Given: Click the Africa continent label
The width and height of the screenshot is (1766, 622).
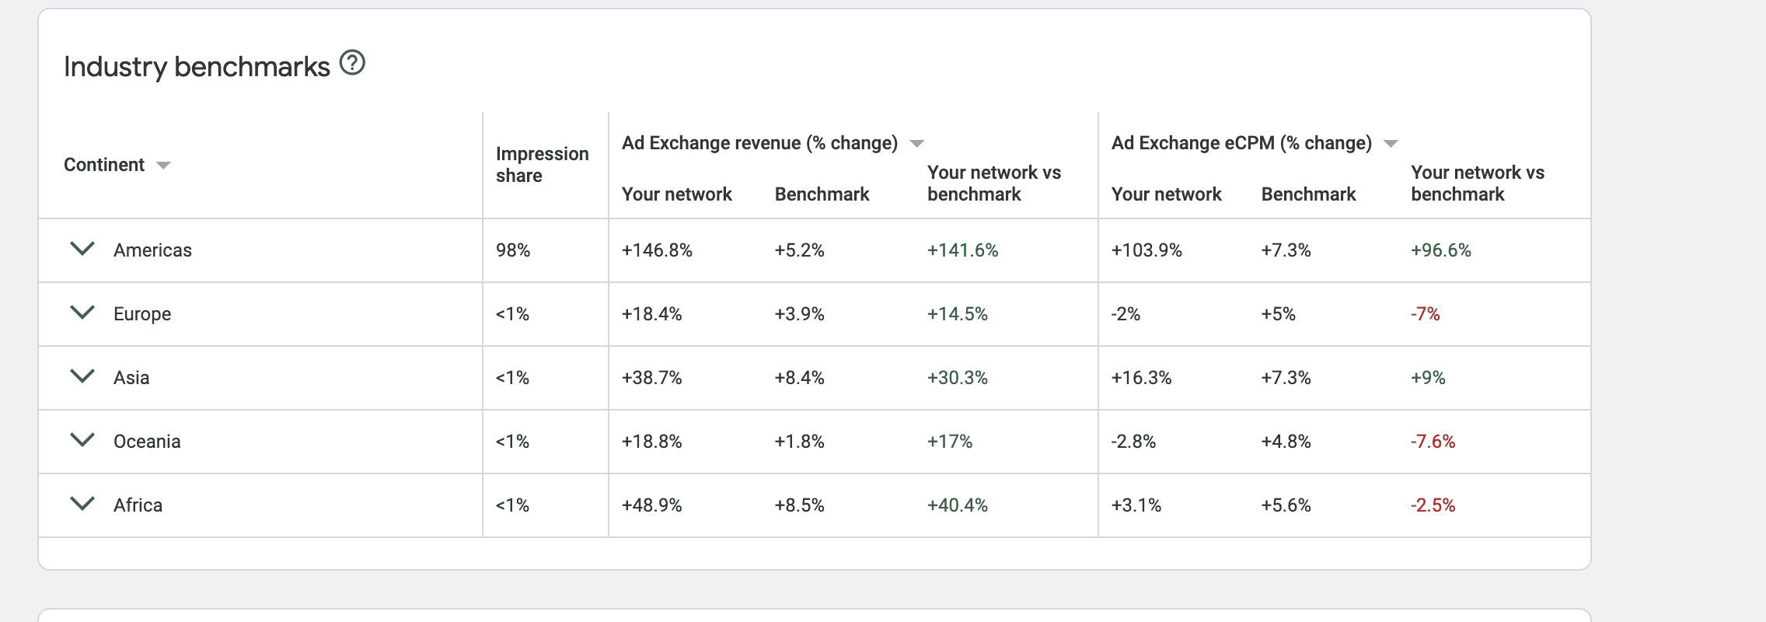Looking at the screenshot, I should coord(138,505).
